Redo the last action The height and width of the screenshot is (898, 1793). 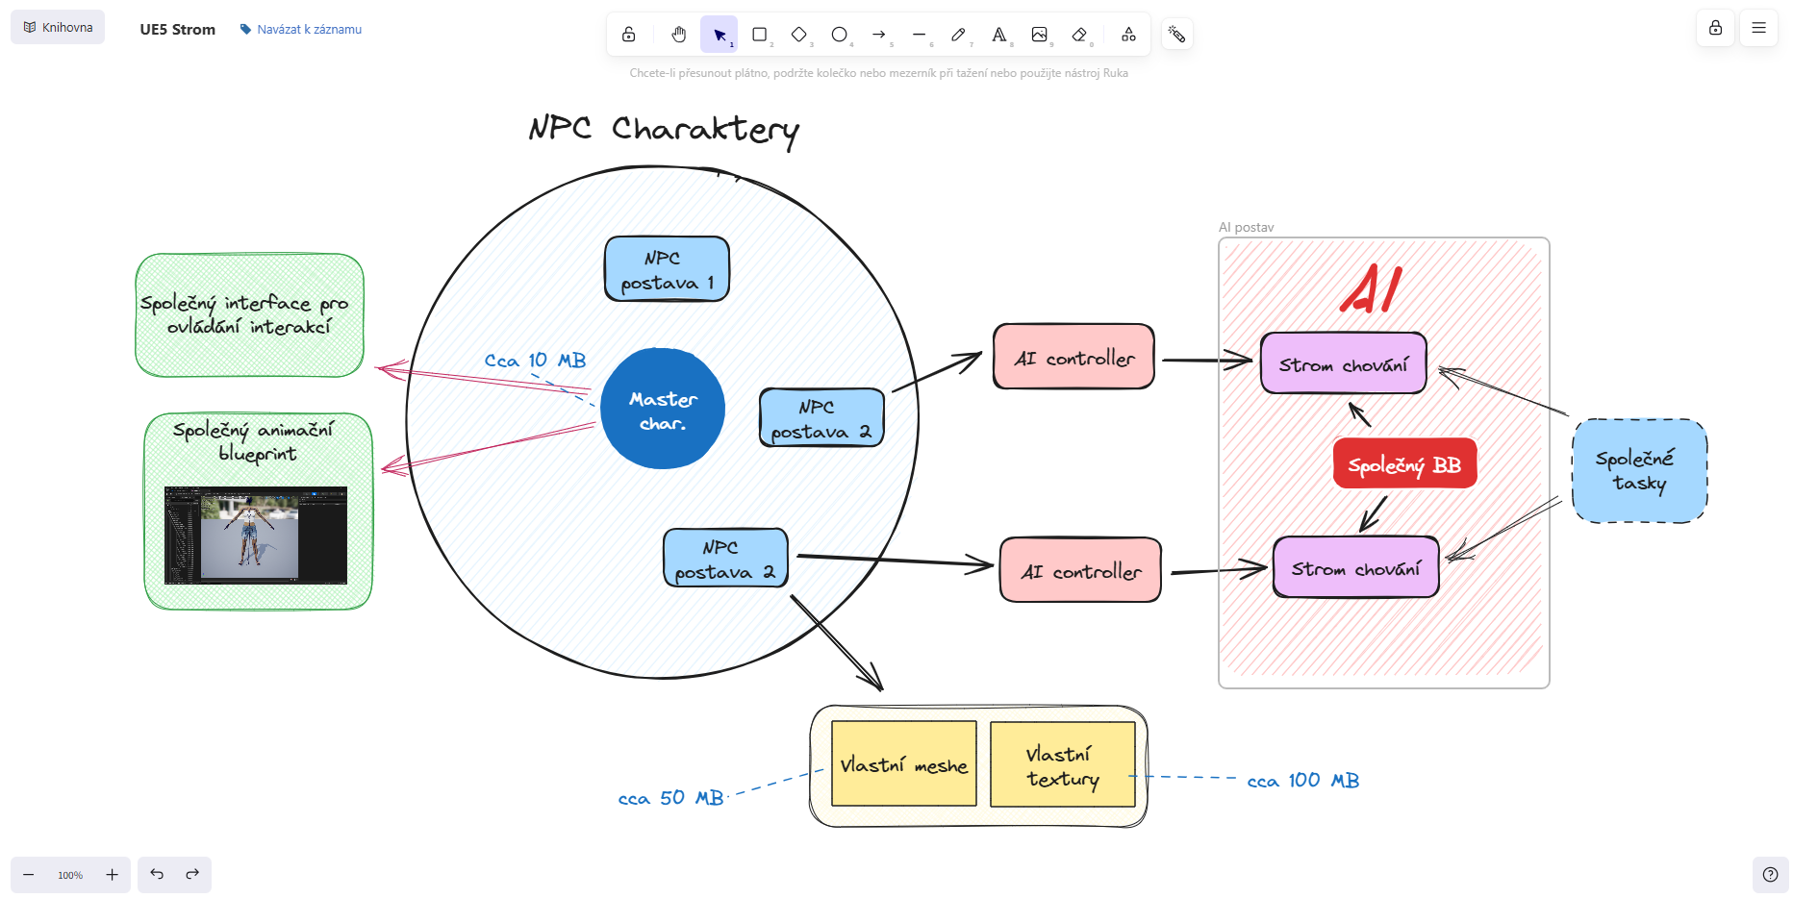pos(192,875)
